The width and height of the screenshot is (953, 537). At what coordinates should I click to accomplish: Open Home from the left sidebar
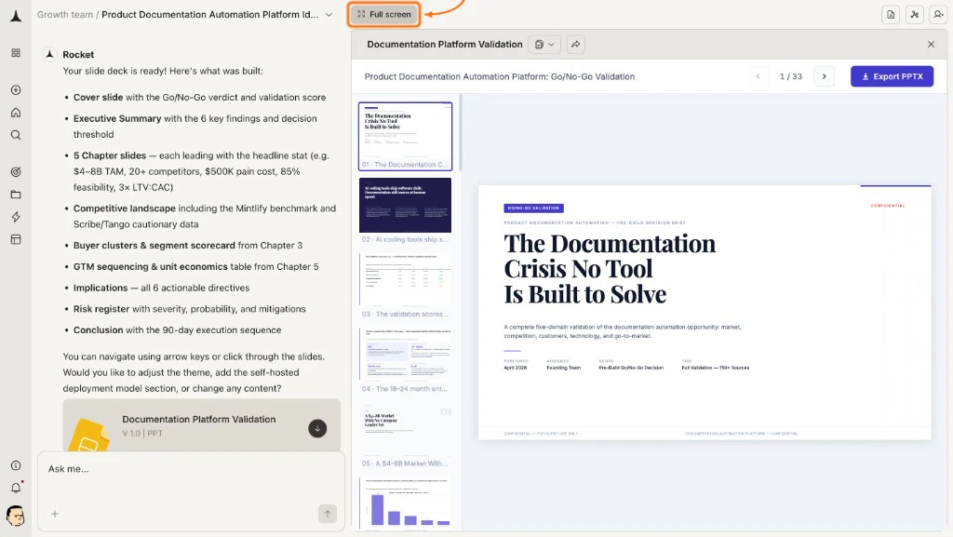click(15, 113)
